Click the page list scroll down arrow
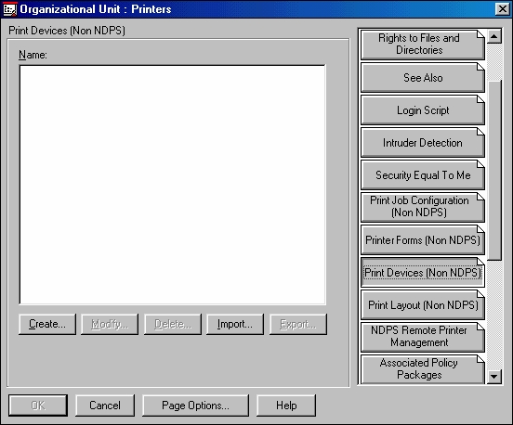The height and width of the screenshot is (425, 513). pyautogui.click(x=494, y=377)
